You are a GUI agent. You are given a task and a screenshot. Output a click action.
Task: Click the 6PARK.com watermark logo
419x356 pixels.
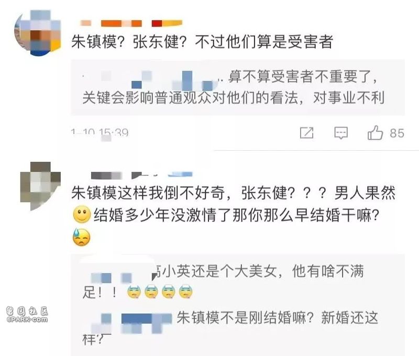pos(27,315)
